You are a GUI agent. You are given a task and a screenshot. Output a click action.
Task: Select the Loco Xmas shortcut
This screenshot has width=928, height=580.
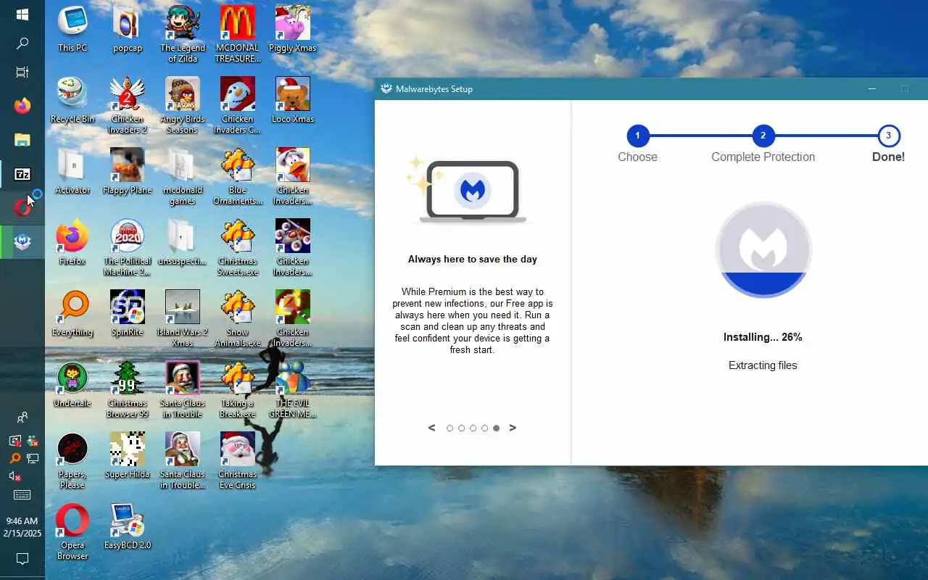(293, 101)
